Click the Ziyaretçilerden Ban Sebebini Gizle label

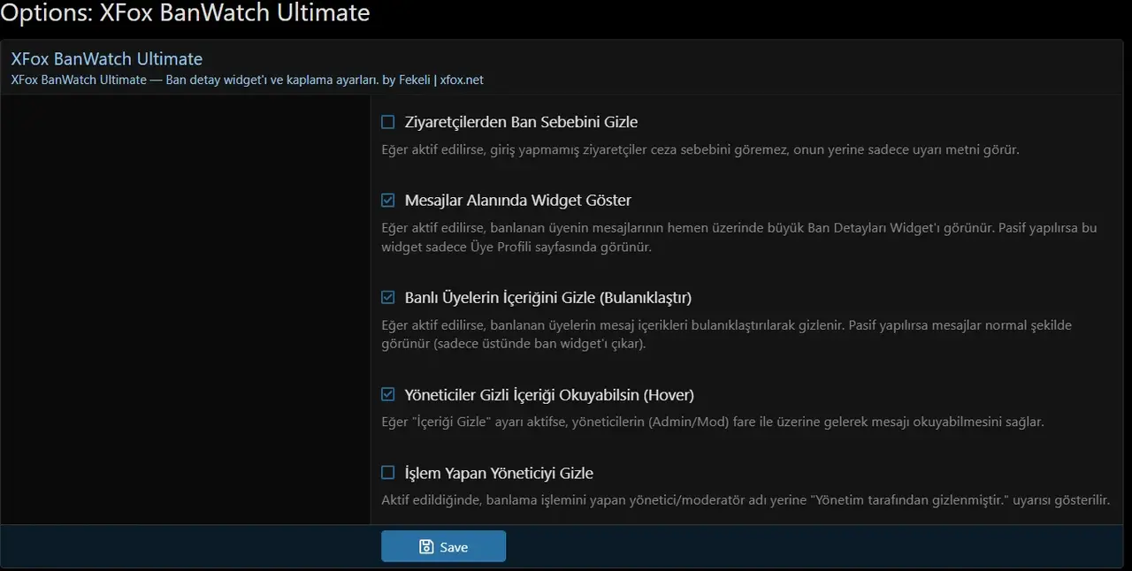(521, 122)
